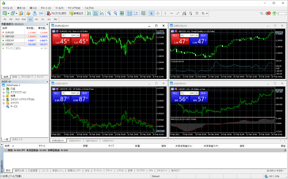Toggle the chart shift button
This screenshot has width=288, height=179.
(136, 13)
